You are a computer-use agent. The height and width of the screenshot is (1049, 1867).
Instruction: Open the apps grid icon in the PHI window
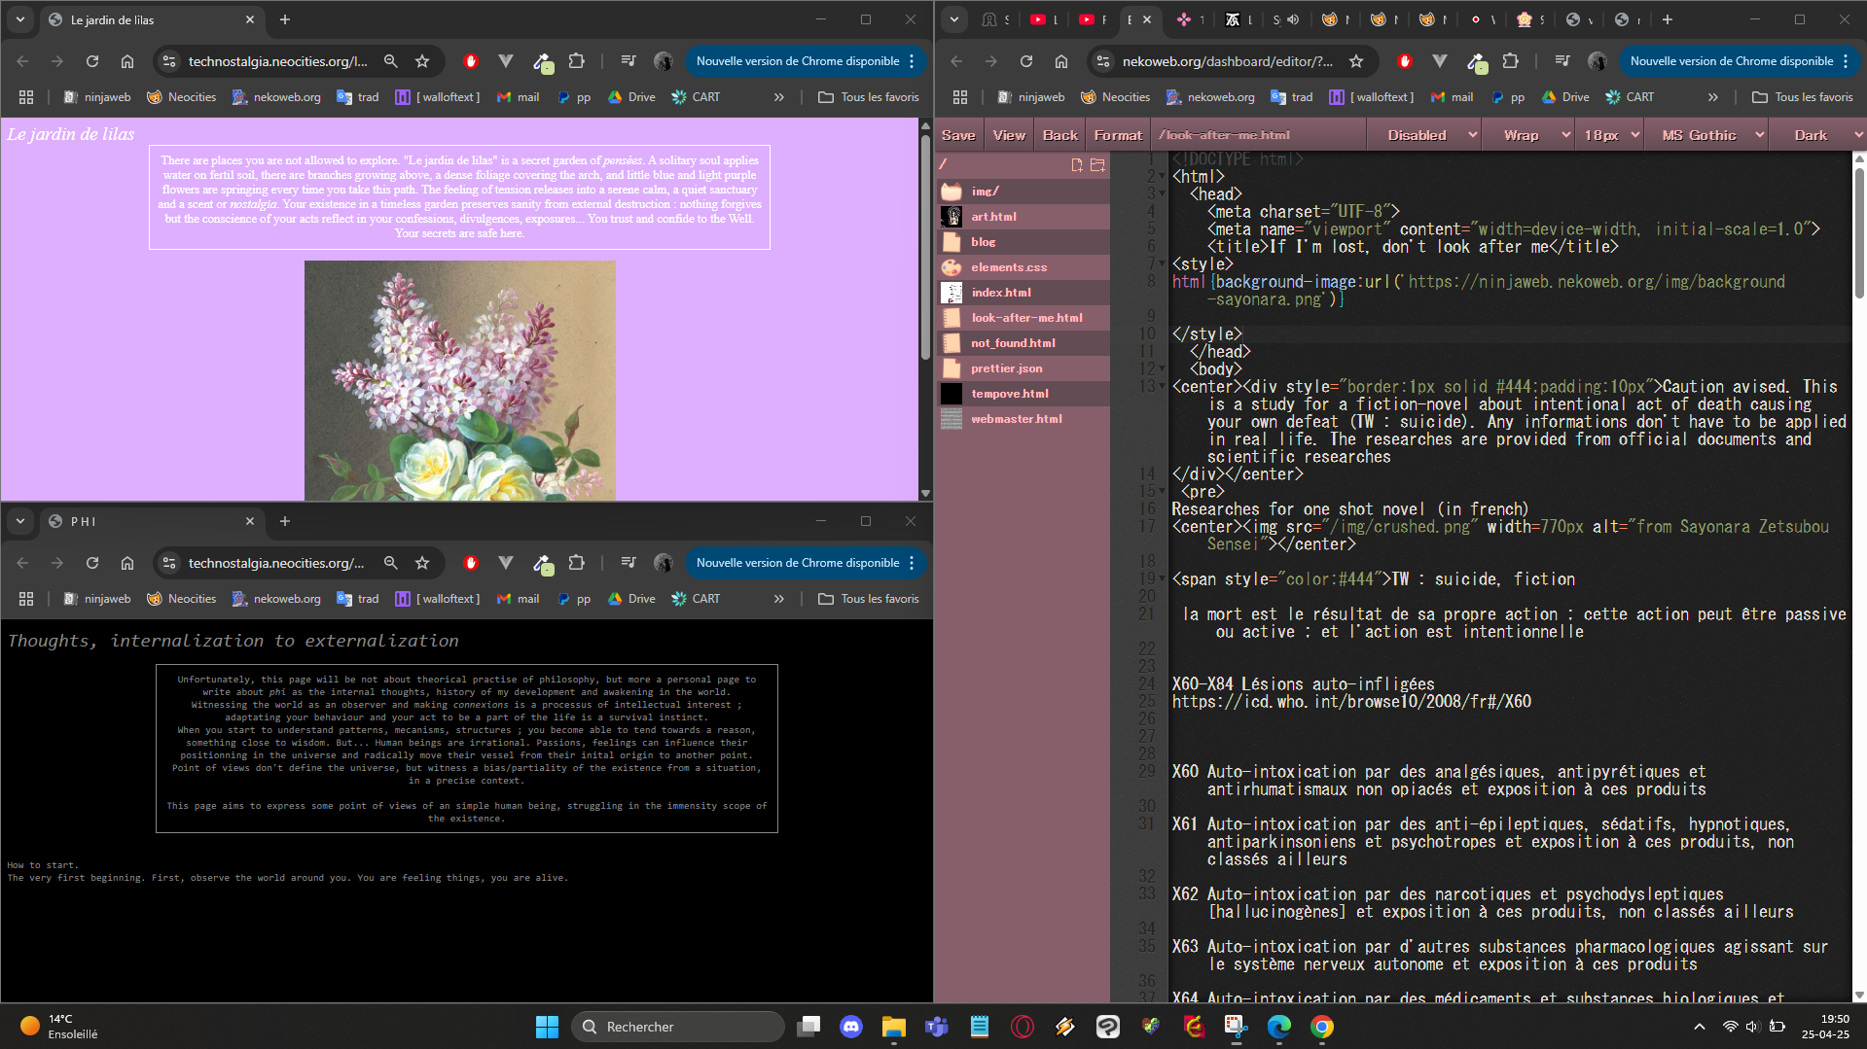click(26, 599)
